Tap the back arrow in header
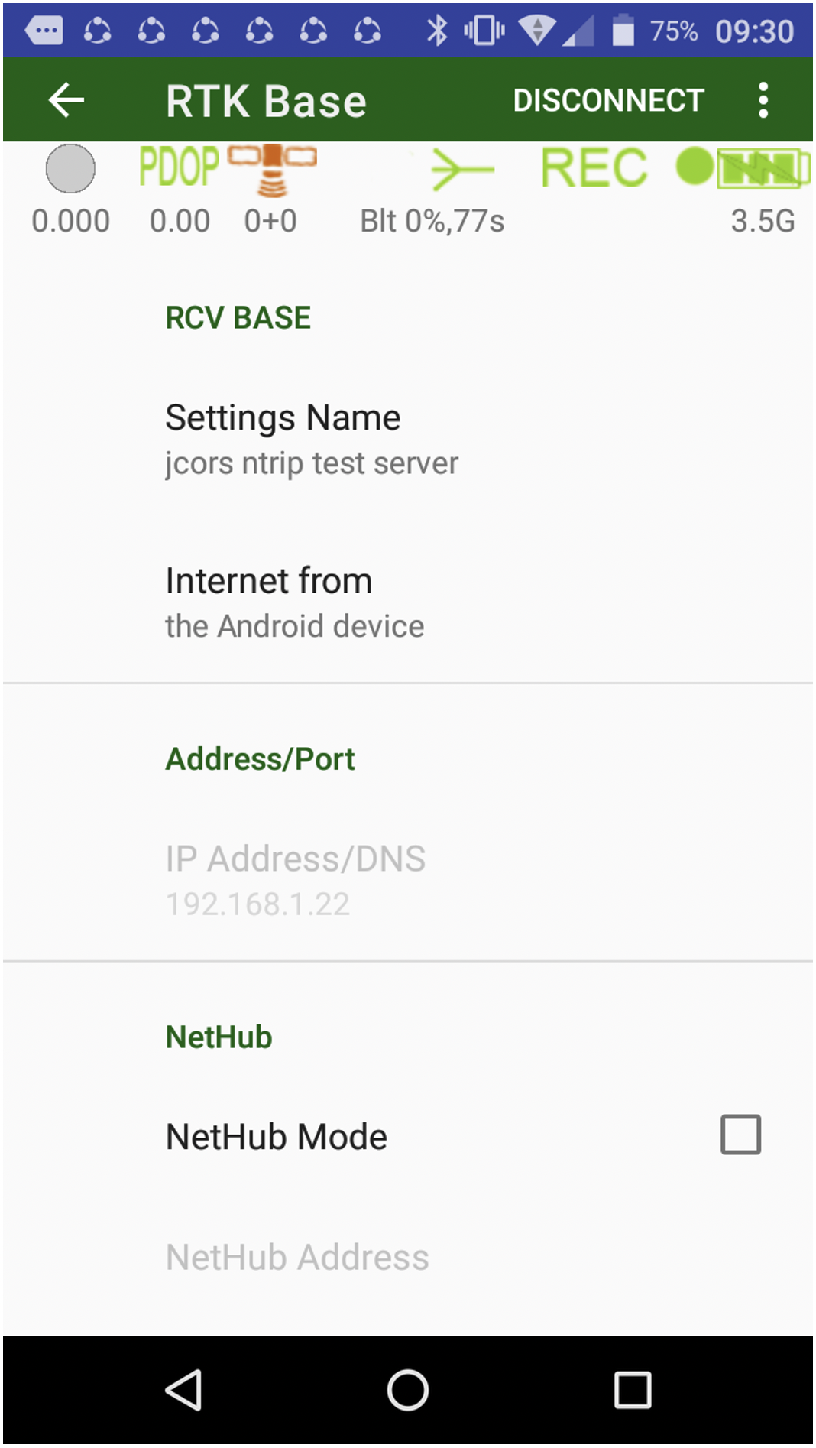 [x=66, y=100]
